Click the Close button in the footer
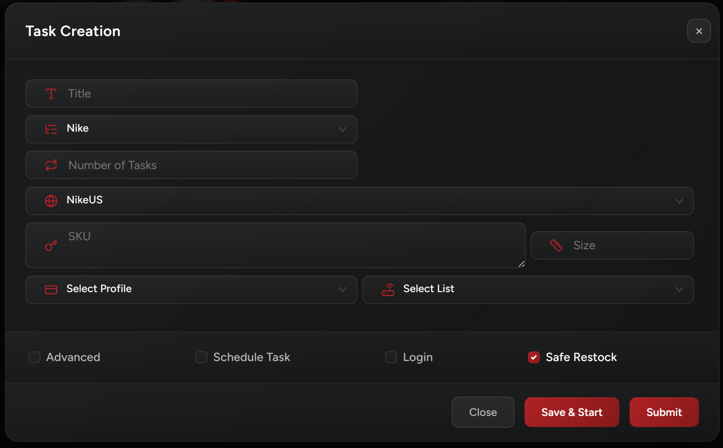 [483, 412]
